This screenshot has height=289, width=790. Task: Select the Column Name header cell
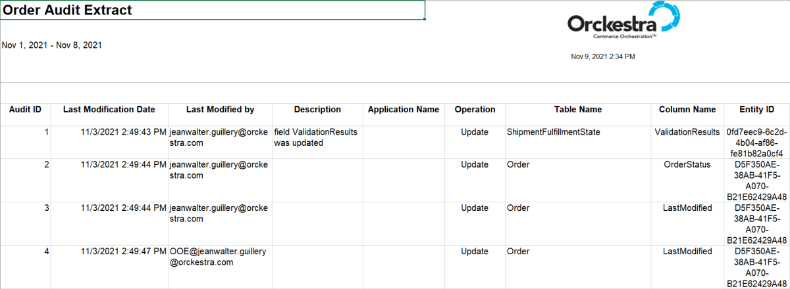point(687,110)
